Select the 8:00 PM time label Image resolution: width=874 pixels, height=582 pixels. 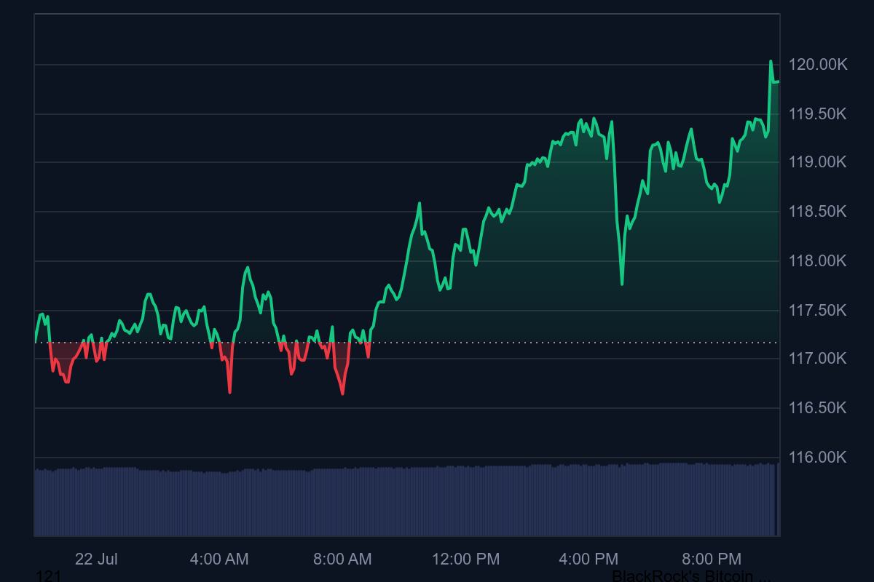point(712,559)
